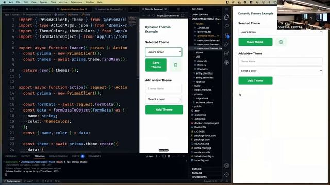Screen dimensions: 330x185
Task: Switch to the Problems panel tab
Action: click(11, 156)
